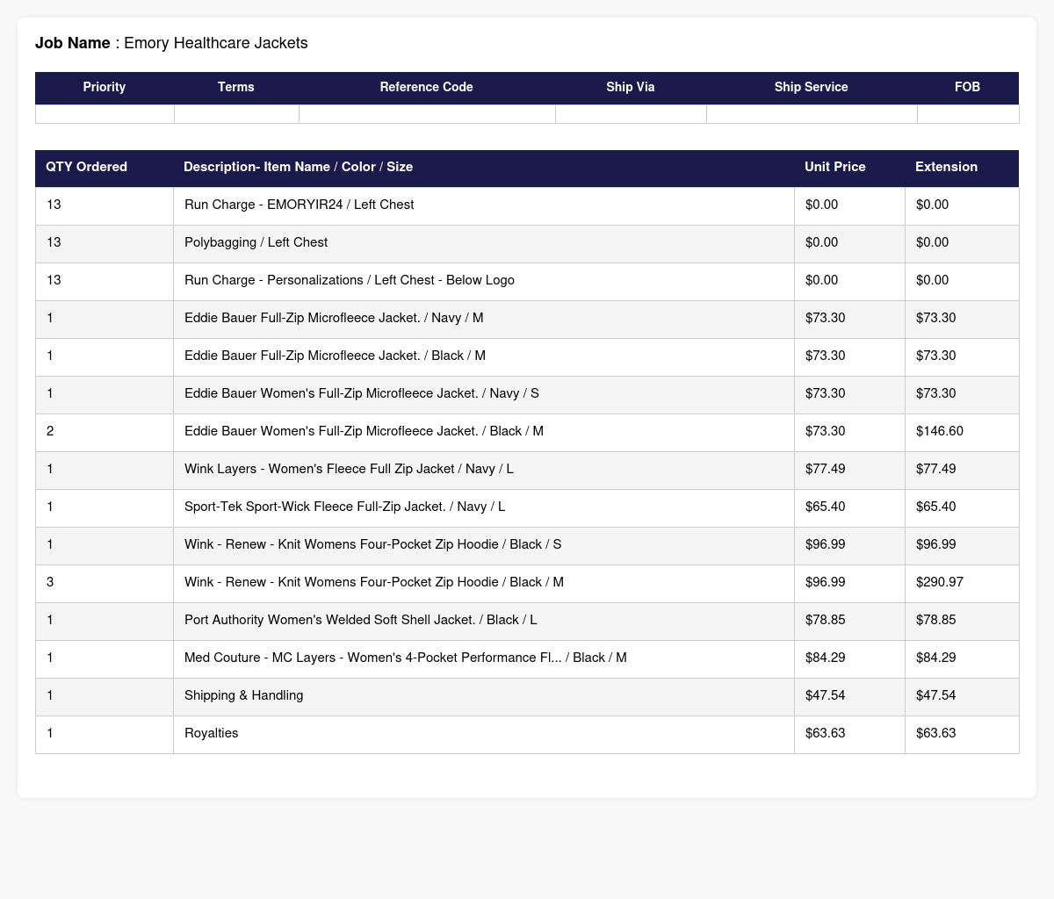Click the Job Name label

(72, 43)
